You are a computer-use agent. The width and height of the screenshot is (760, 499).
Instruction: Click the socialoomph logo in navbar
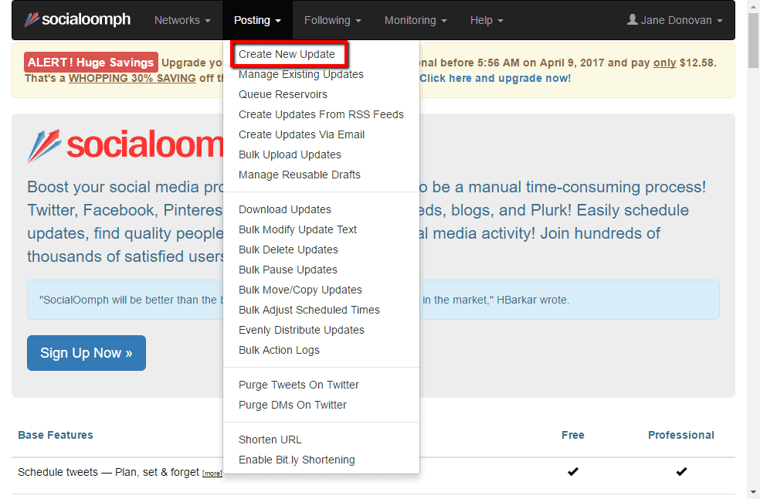[x=77, y=20]
